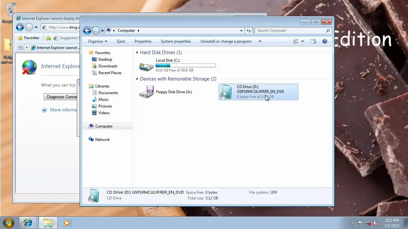Click the search magnifier icon
Screen dimensions: 408x229
328,31
